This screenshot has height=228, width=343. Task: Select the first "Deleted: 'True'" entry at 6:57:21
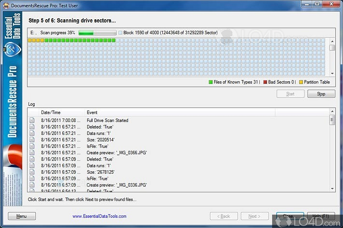(x=100, y=127)
